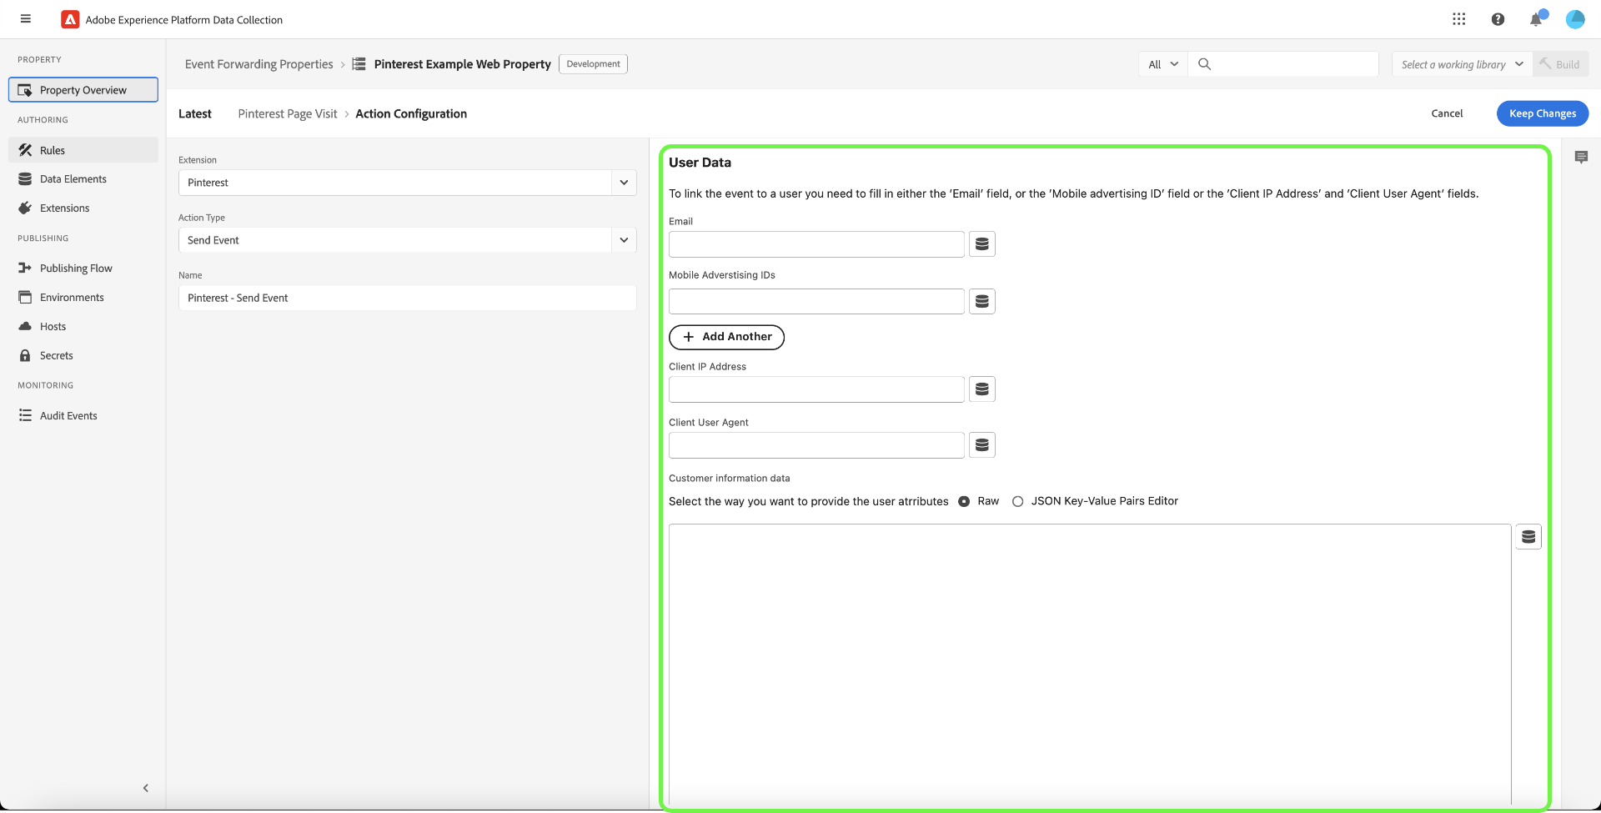Click the Build button
The height and width of the screenshot is (813, 1601).
tap(1561, 64)
